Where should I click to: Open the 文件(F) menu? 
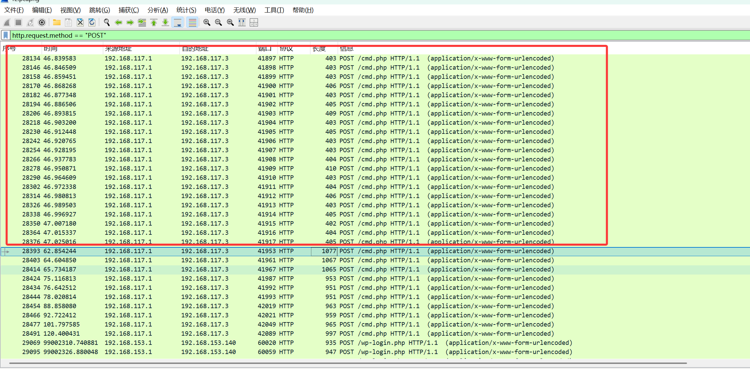14,10
